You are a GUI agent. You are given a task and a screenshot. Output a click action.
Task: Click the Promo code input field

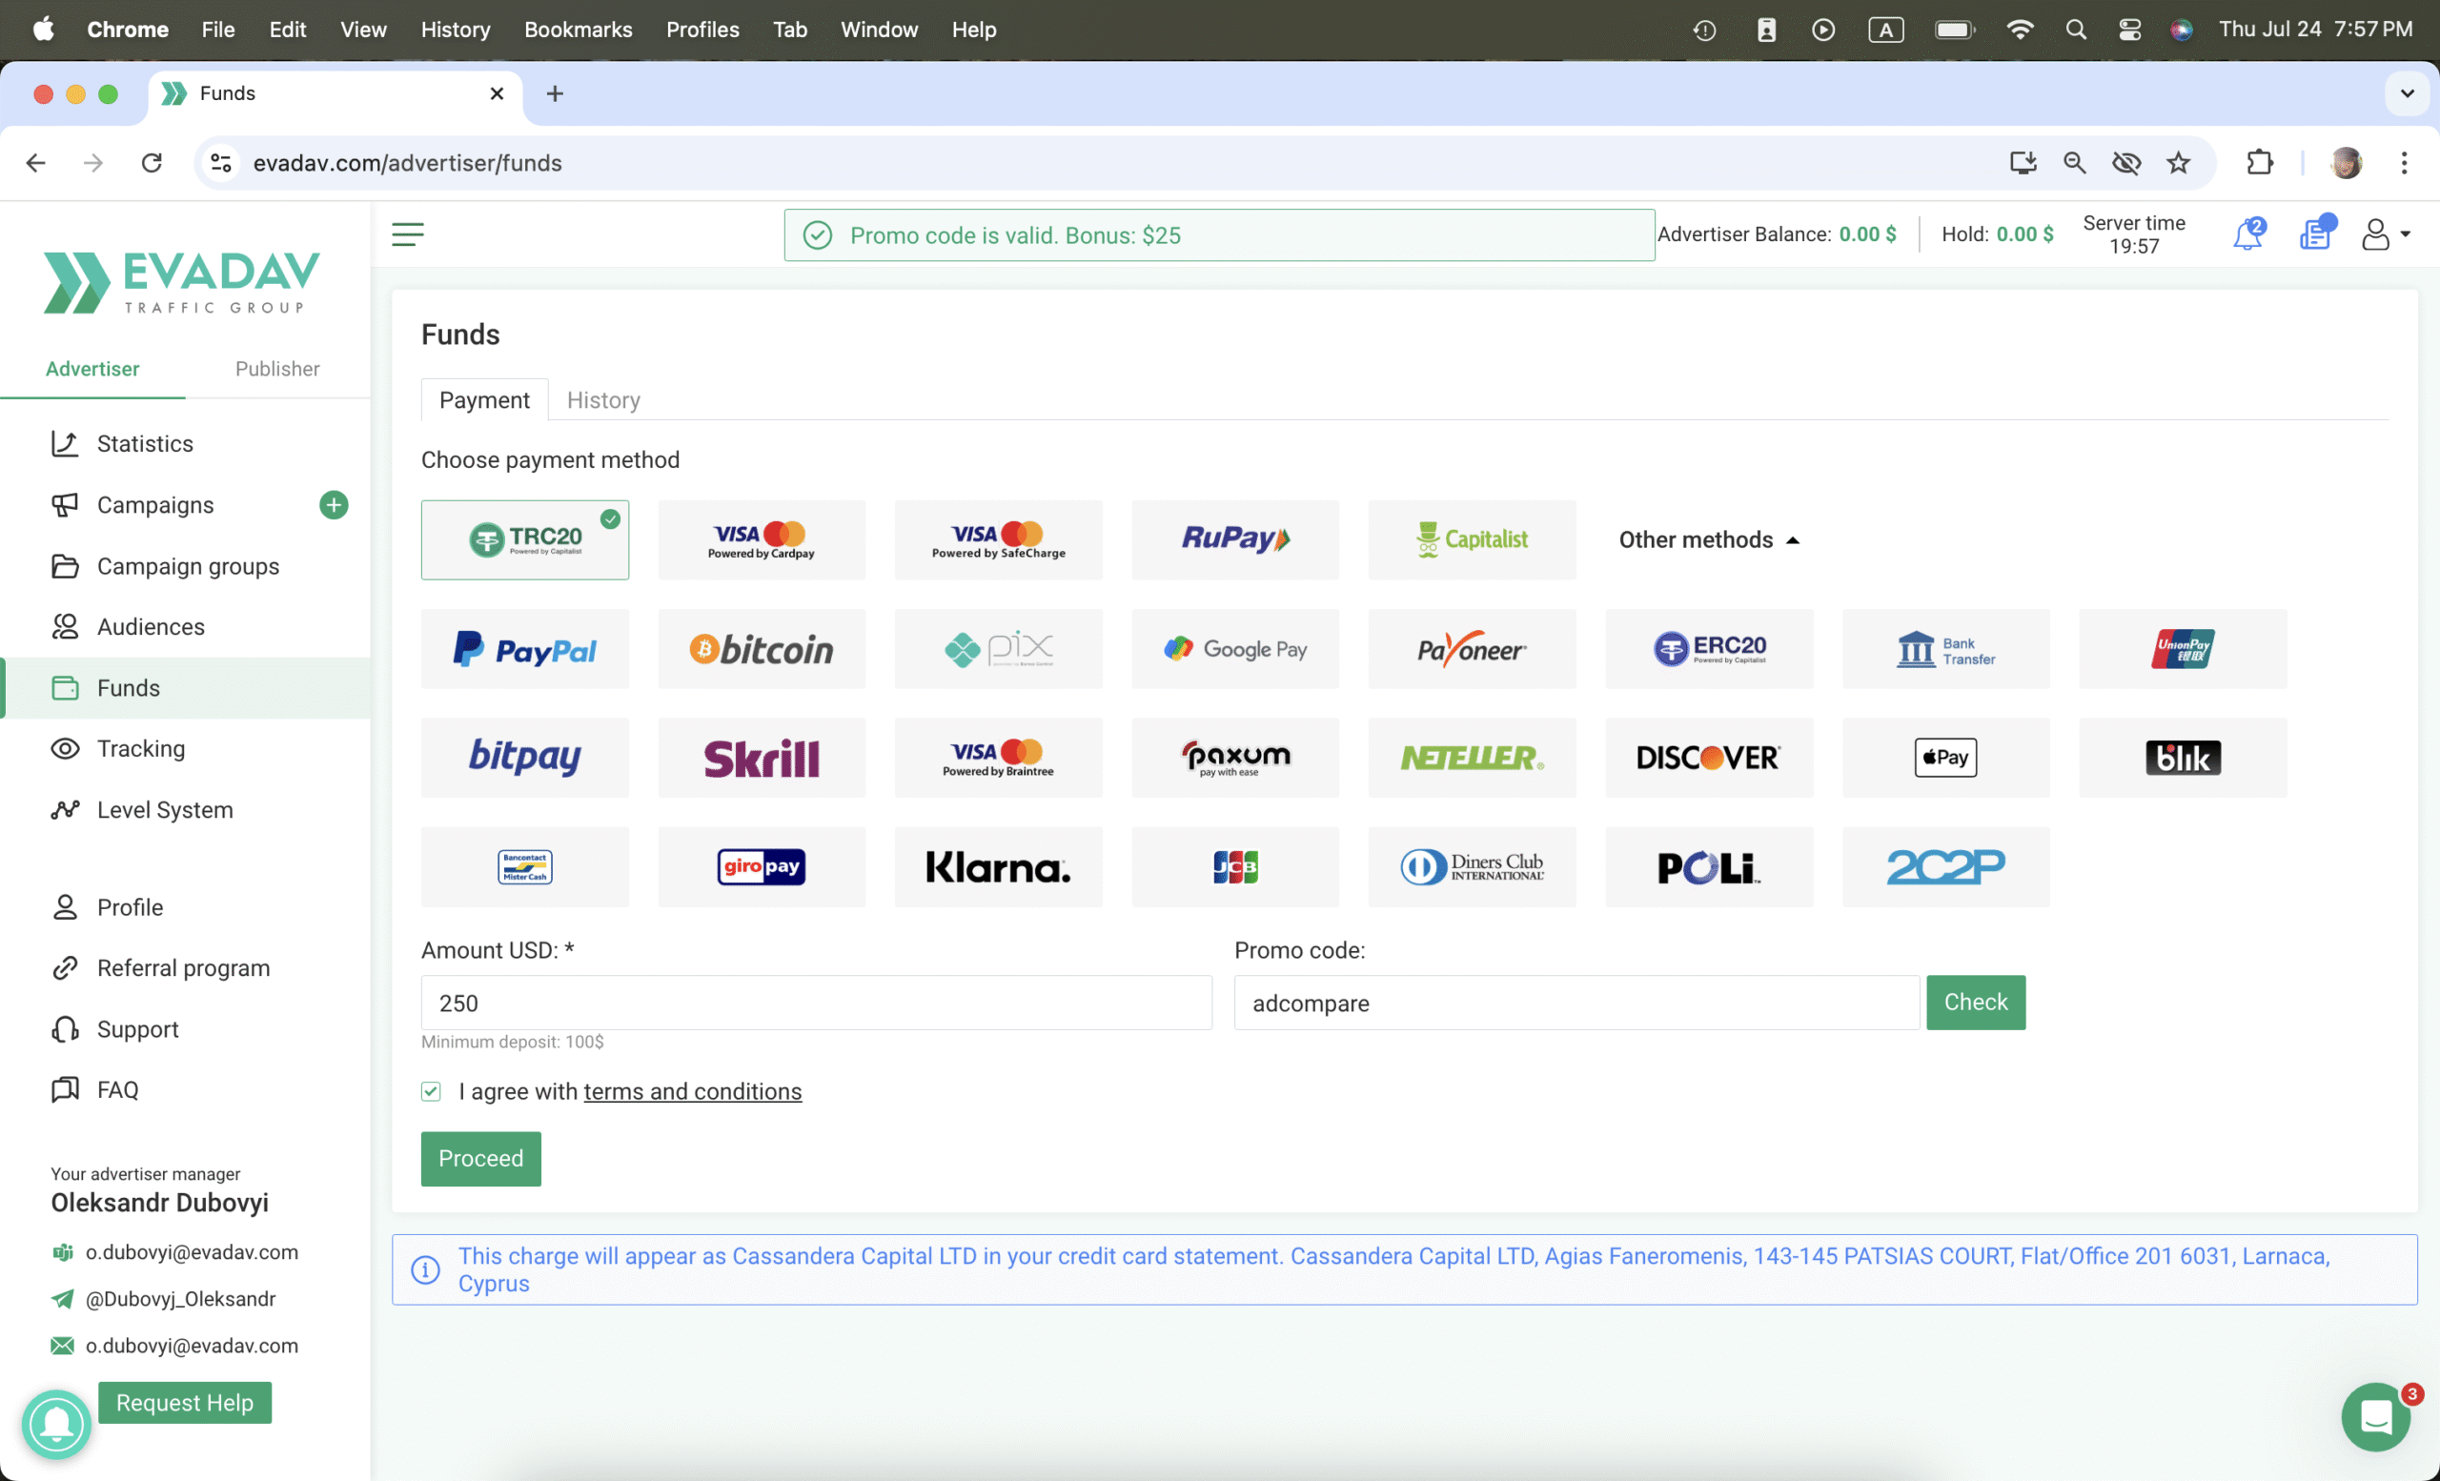tap(1576, 1003)
